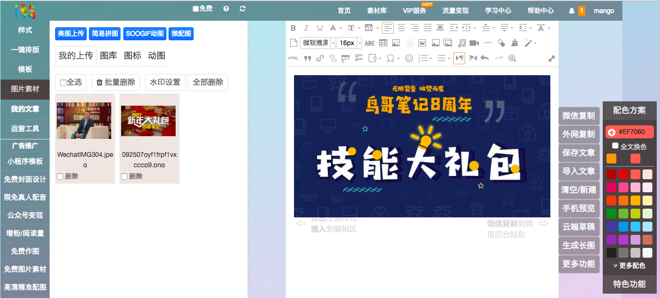The height and width of the screenshot is (298, 660).
Task: Insert a hyperlink using chain icon
Action: (x=320, y=58)
